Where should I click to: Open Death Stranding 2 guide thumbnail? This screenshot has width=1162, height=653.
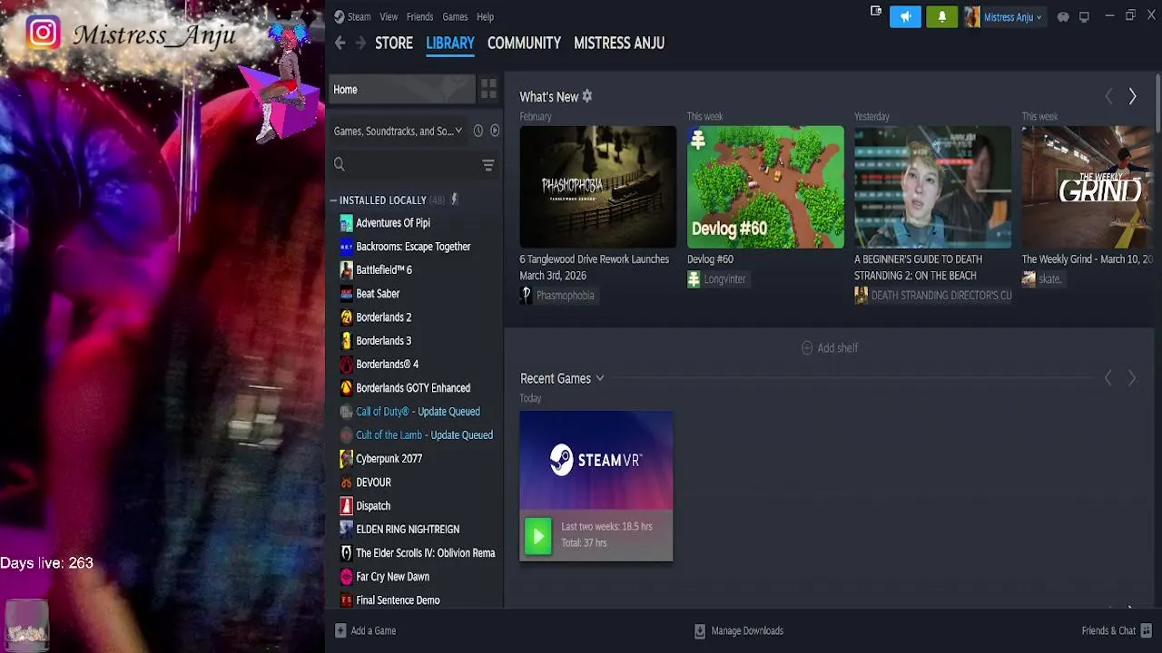pyautogui.click(x=932, y=187)
